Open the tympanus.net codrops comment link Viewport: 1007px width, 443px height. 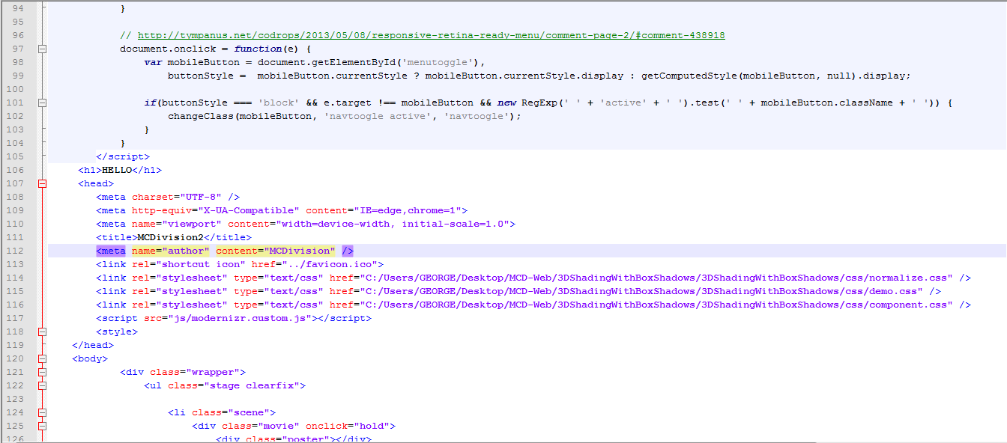pos(432,35)
